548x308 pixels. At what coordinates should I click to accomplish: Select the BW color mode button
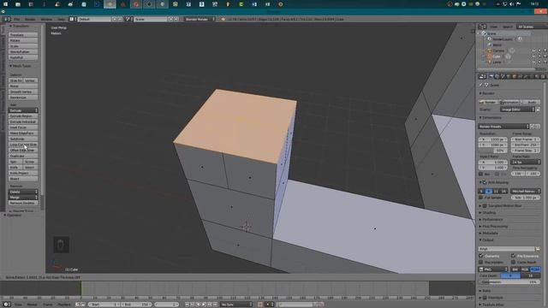click(515, 269)
